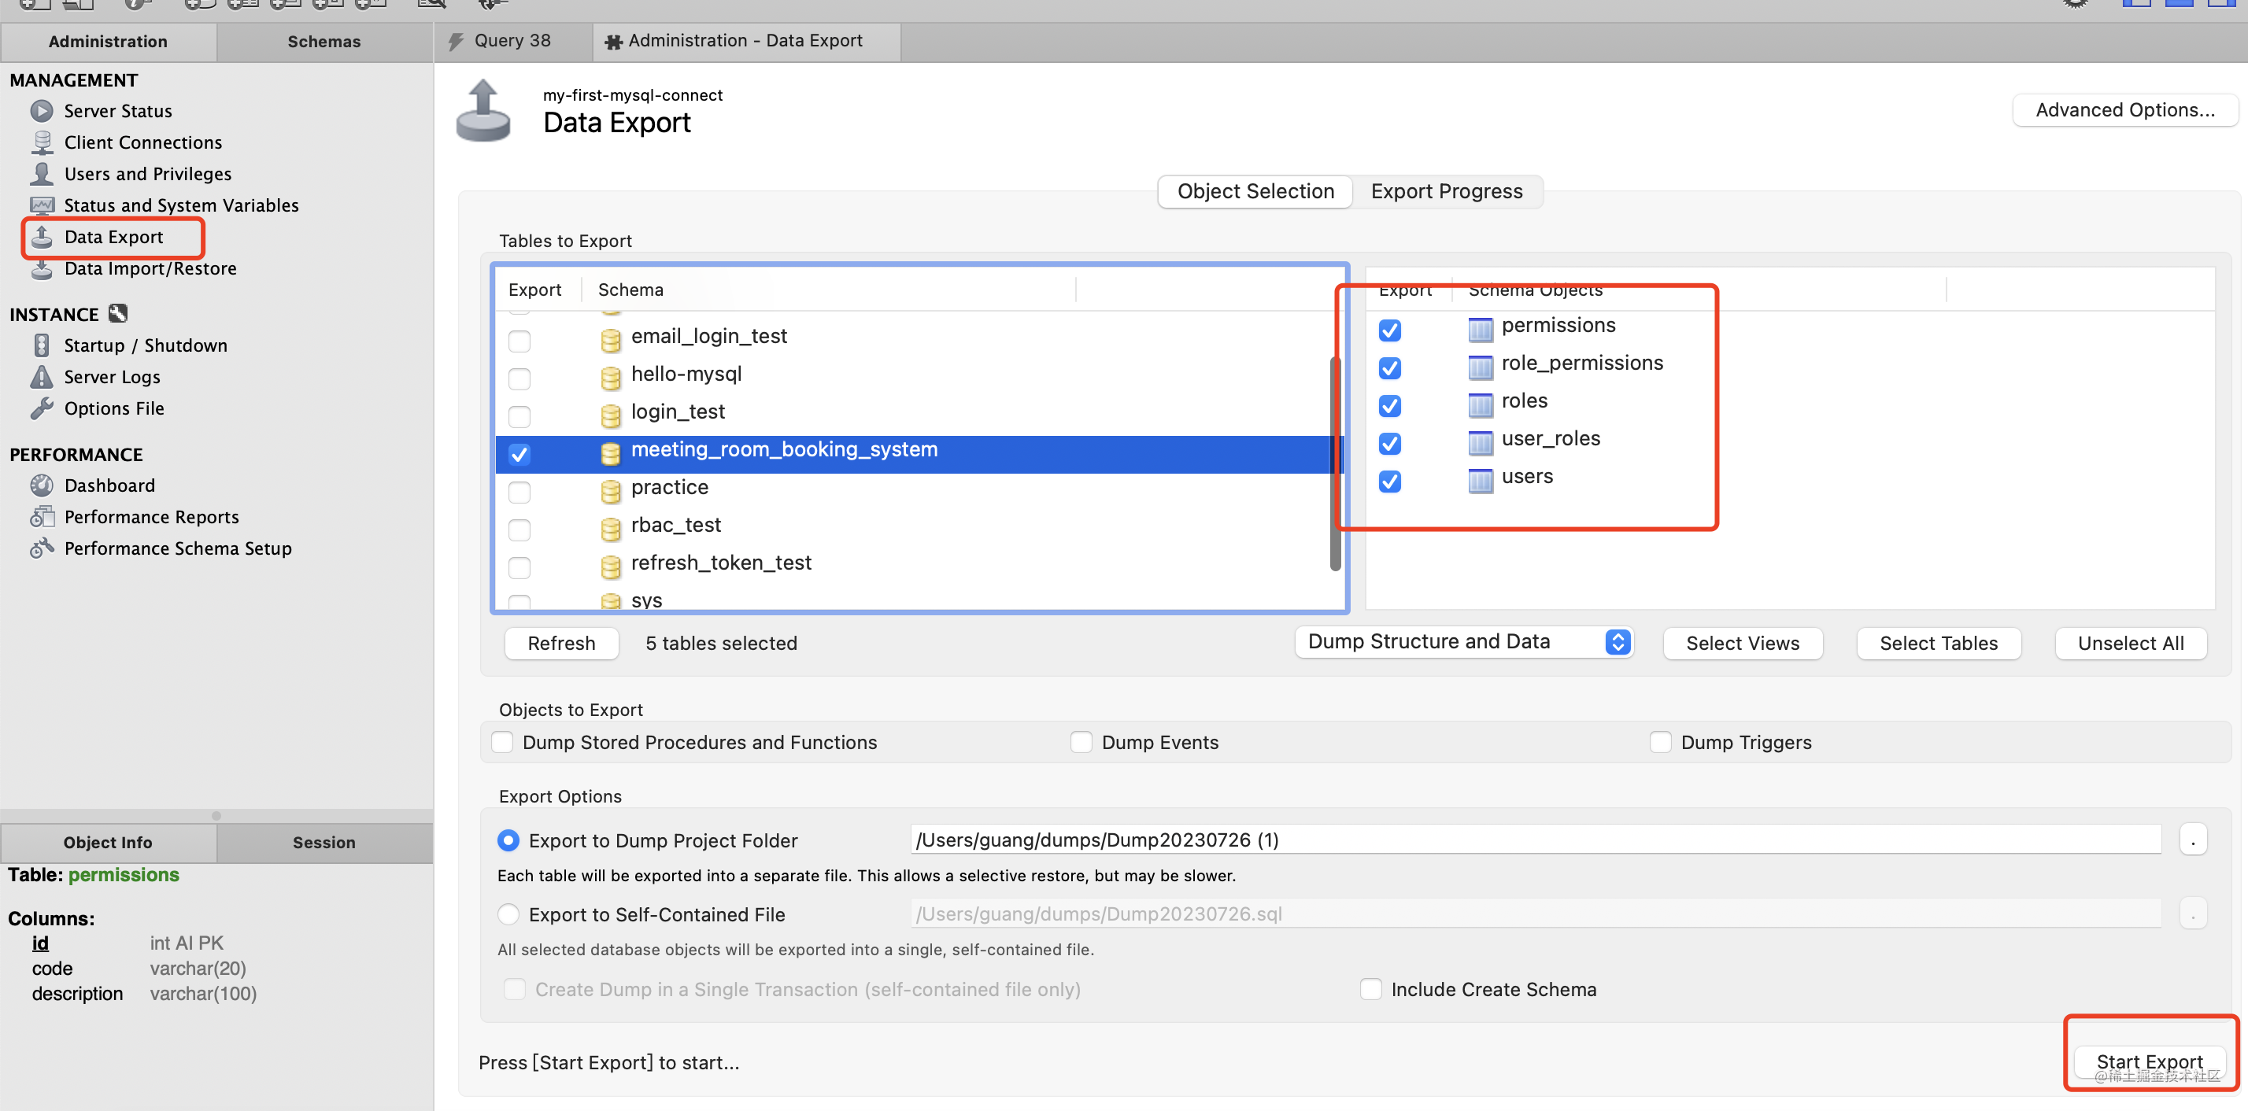Open Data Import/Restore icon in sidebar
2248x1111 pixels.
(41, 269)
